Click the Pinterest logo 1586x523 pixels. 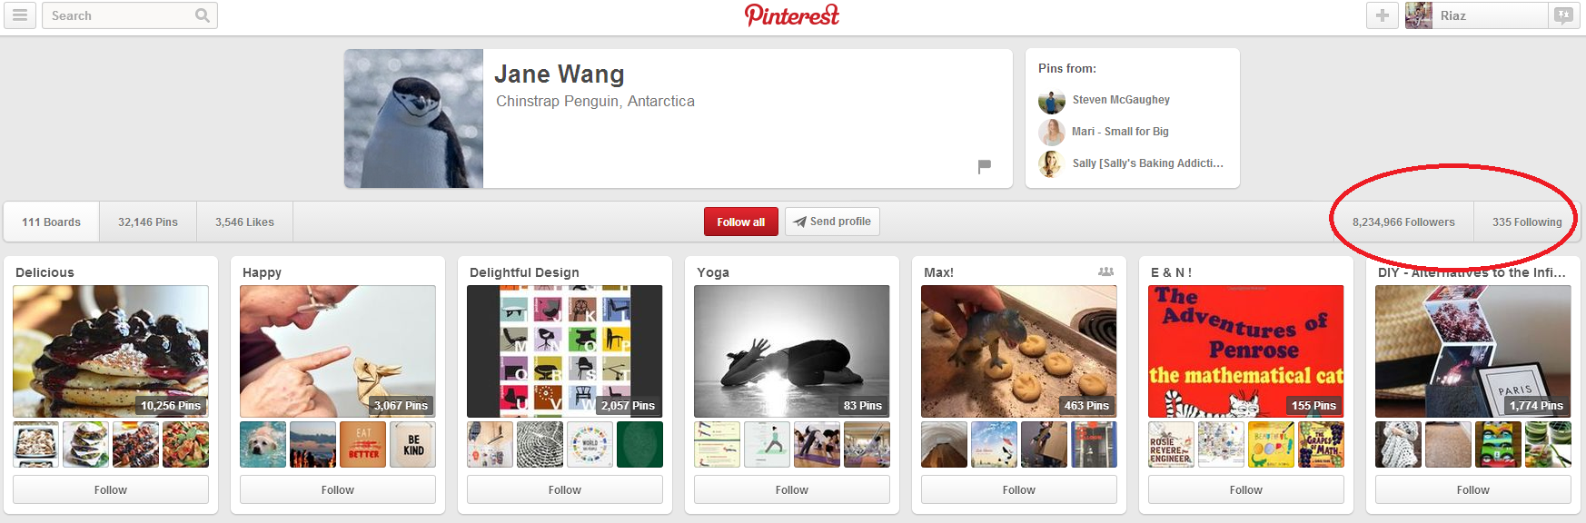(792, 15)
